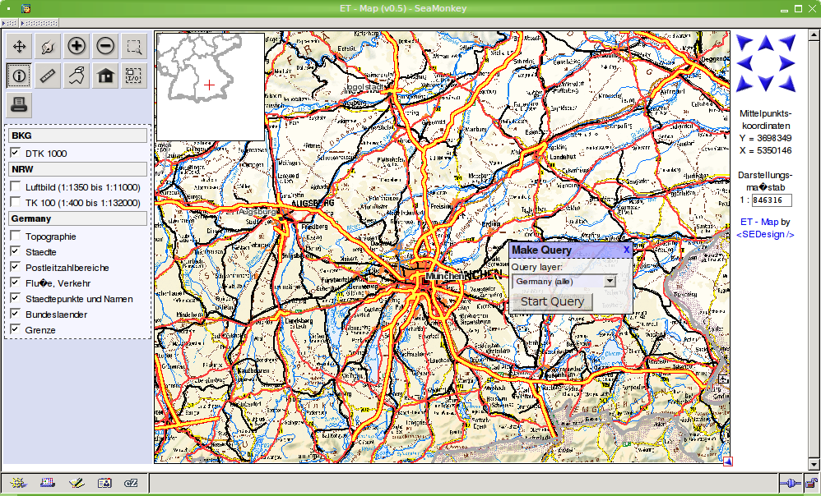Open the SeaMonkey Composer status bar icon
Screen dimensions: 821x496
(x=76, y=484)
